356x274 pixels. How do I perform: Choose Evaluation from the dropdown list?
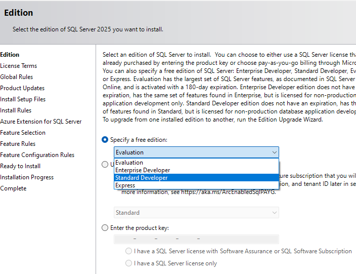(x=196, y=163)
